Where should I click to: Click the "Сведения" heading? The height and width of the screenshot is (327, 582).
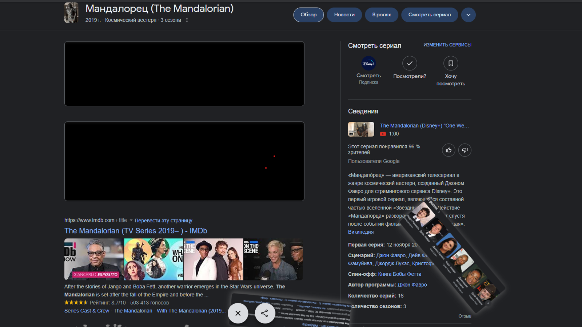363,112
